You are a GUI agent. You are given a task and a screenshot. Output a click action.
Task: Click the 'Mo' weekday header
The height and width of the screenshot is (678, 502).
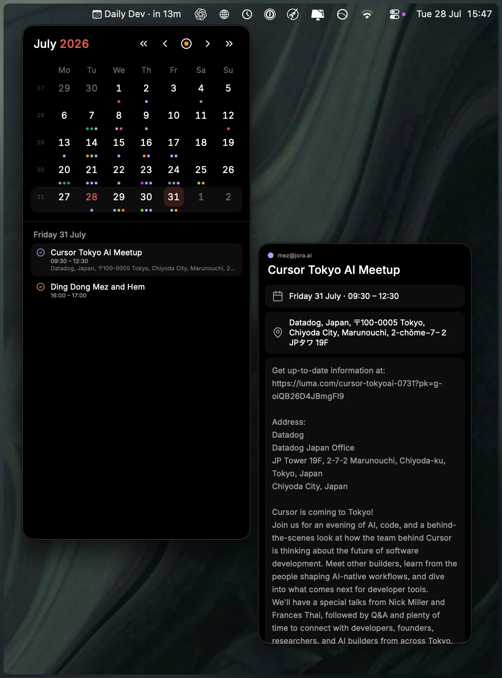(x=64, y=70)
